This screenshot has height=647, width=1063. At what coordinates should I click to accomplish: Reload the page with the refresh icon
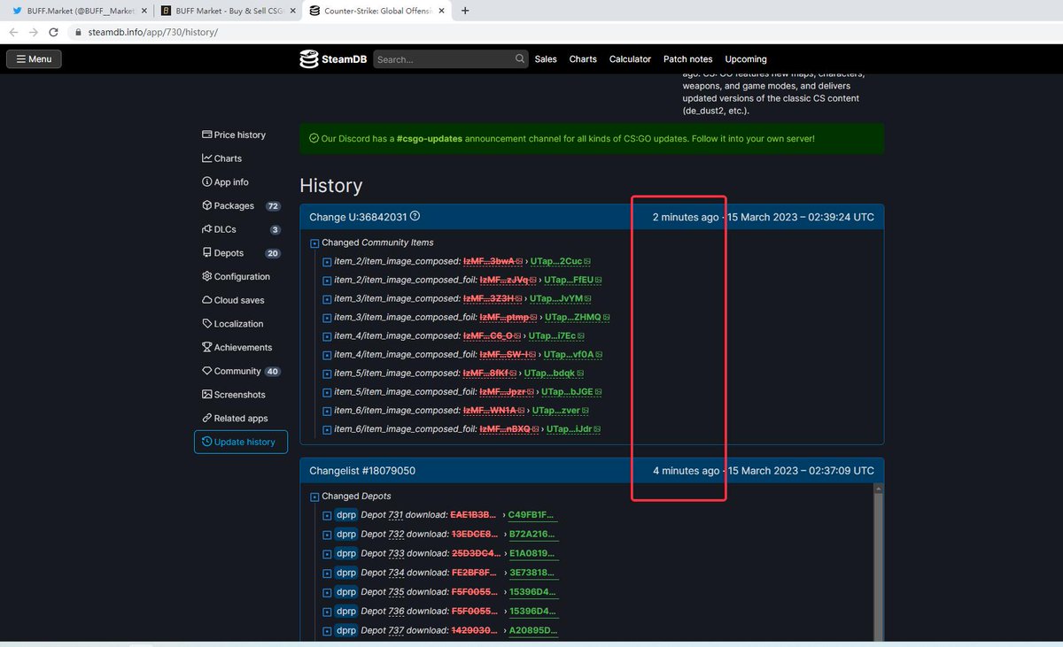point(54,32)
